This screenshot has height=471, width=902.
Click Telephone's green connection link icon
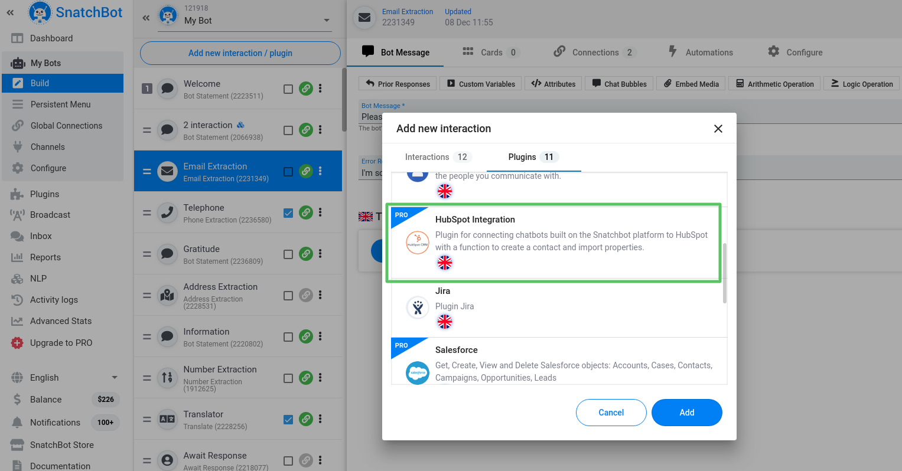pos(306,212)
